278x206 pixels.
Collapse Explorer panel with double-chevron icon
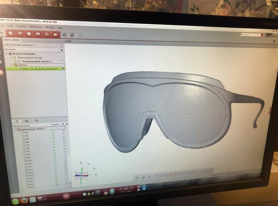pyautogui.click(x=61, y=46)
